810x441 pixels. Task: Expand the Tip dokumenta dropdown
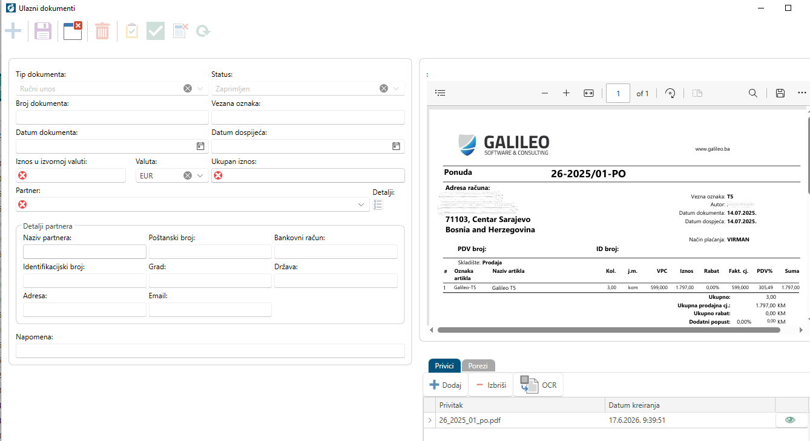point(200,88)
